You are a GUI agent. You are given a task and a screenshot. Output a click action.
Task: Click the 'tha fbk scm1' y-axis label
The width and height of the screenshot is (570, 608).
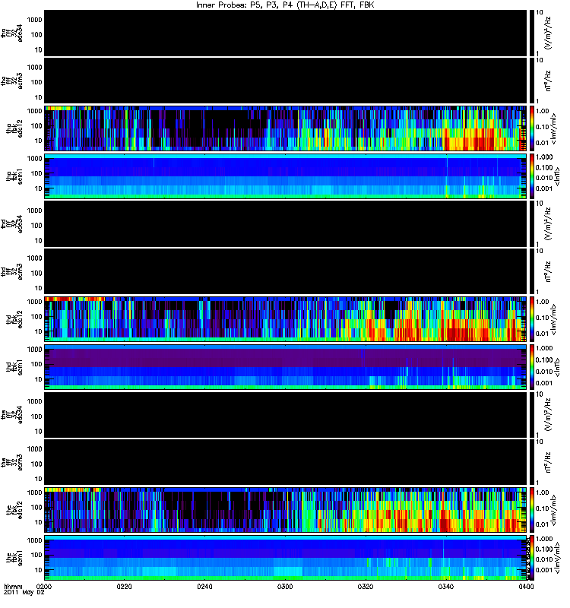tap(14, 176)
